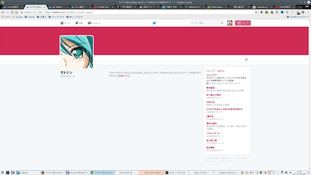
Task: Click the anime eye profile picture
Action: point(77,52)
